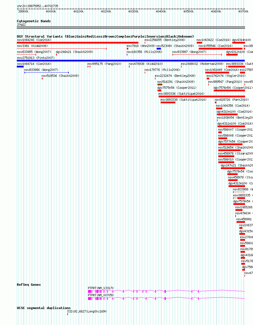The height and width of the screenshot is (325, 253).
Task: Click the nsv586010 variant label
Action: pos(235,160)
